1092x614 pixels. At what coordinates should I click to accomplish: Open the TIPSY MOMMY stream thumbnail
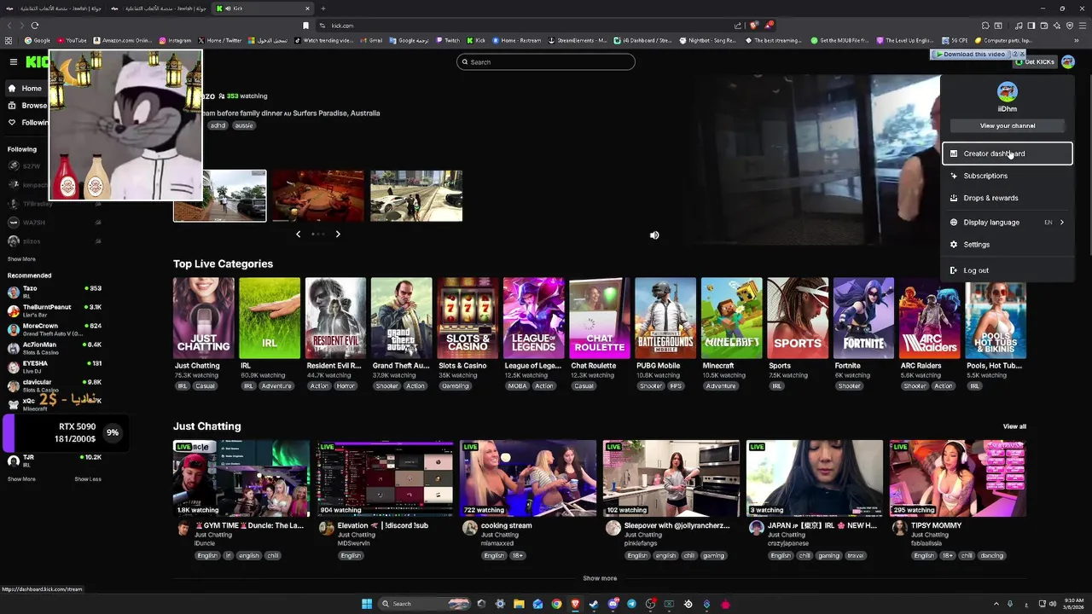point(958,478)
